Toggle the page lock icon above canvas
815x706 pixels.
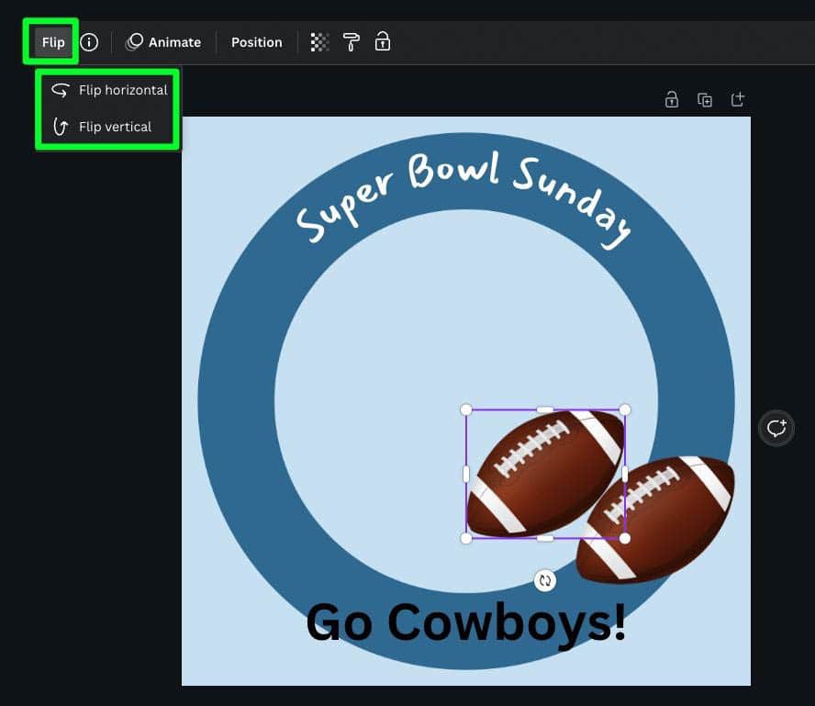click(x=672, y=99)
